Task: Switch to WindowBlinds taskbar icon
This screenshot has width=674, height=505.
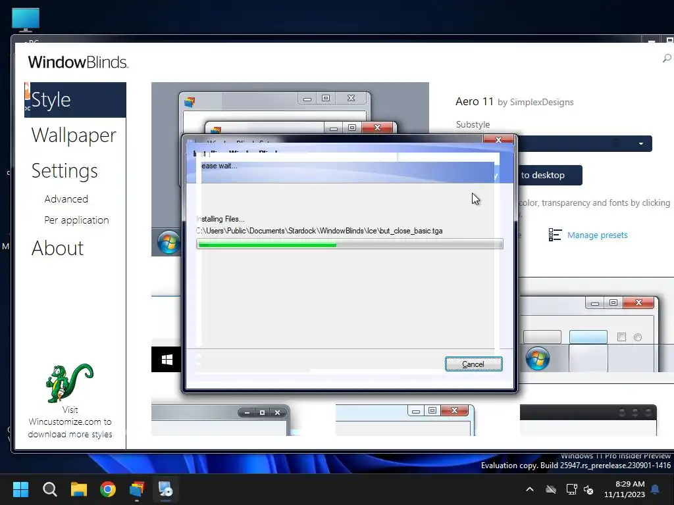Action: (137, 489)
